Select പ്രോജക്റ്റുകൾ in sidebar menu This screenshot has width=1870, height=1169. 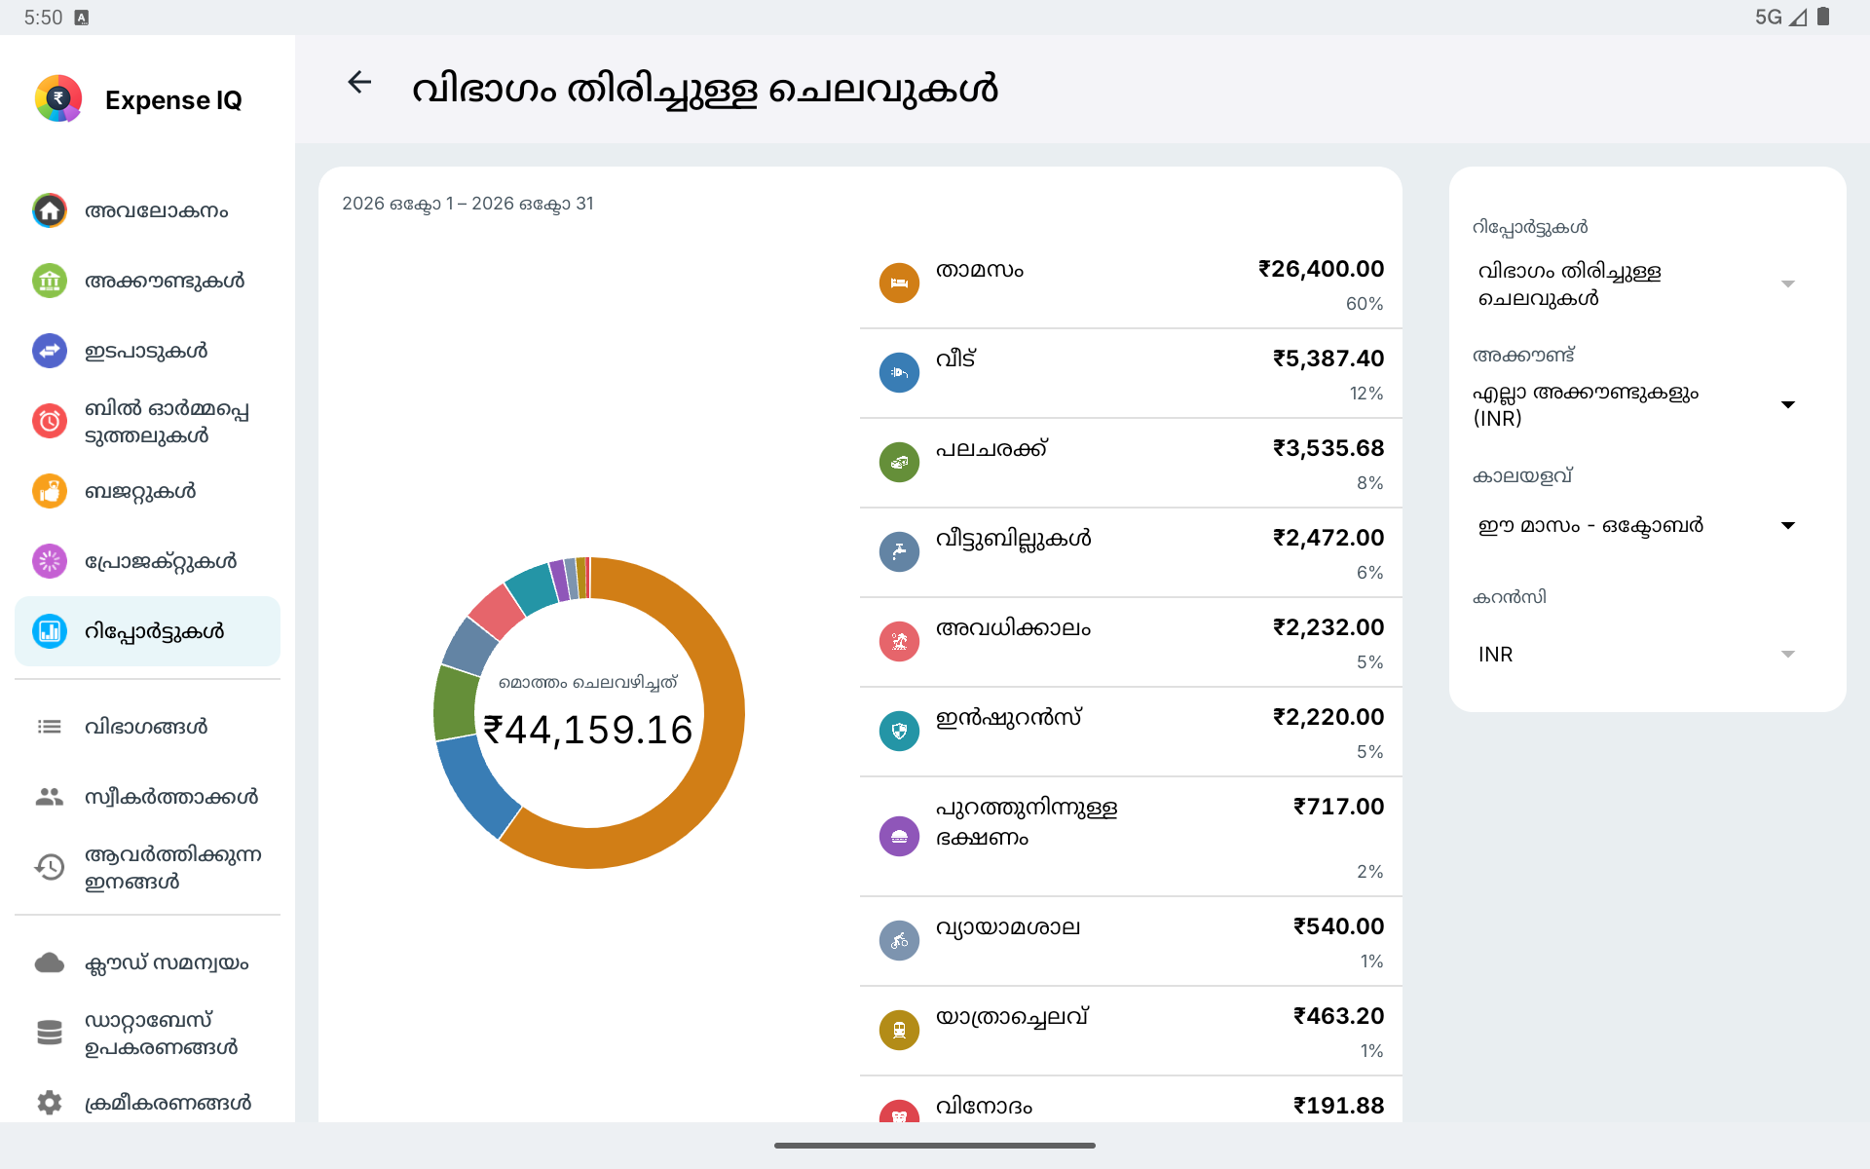(x=147, y=561)
